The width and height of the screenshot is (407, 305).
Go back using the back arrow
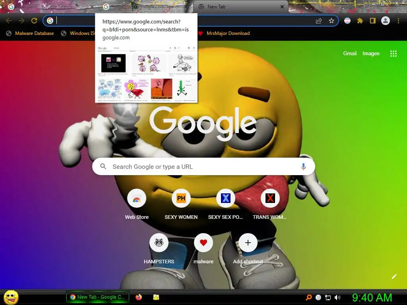[x=9, y=21]
